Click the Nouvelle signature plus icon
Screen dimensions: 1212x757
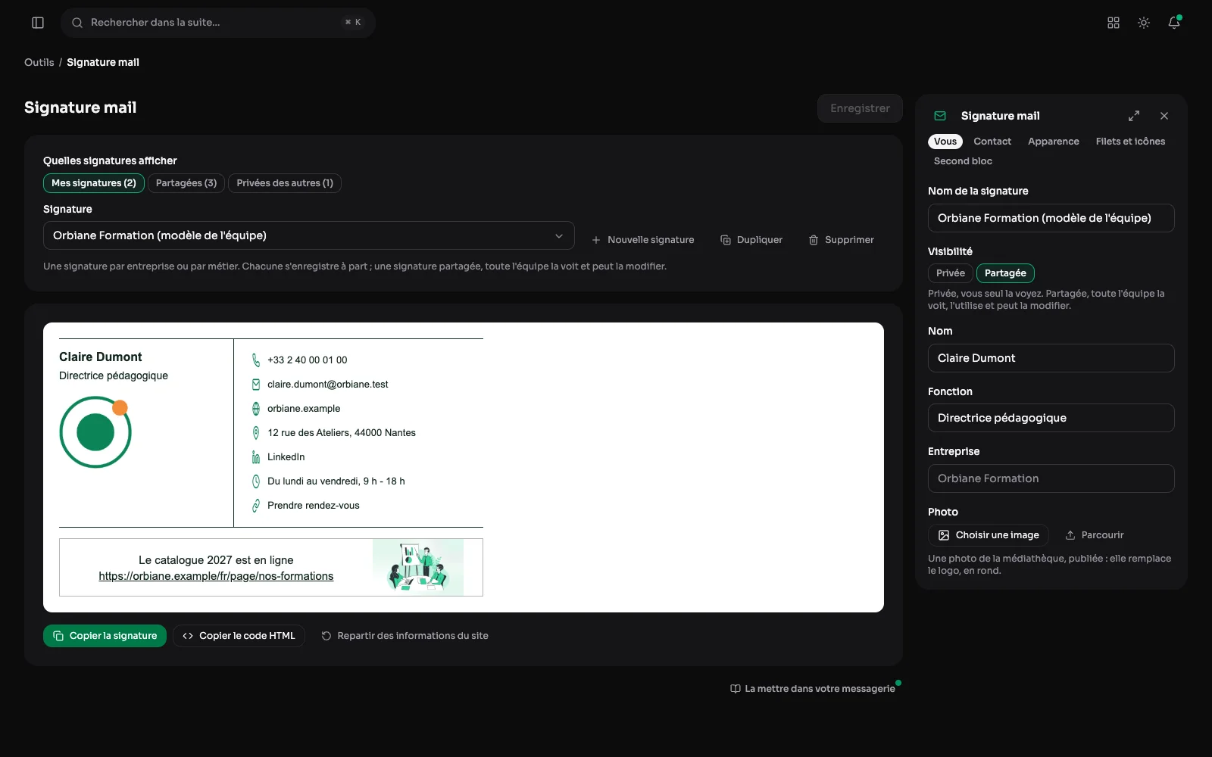[596, 240]
